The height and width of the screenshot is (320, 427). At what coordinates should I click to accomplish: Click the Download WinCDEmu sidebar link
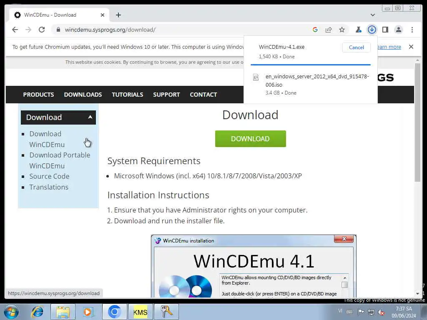click(x=47, y=139)
